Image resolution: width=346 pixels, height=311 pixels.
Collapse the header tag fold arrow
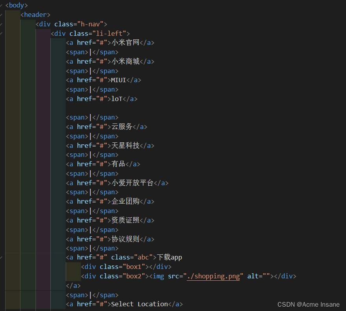click(1, 15)
